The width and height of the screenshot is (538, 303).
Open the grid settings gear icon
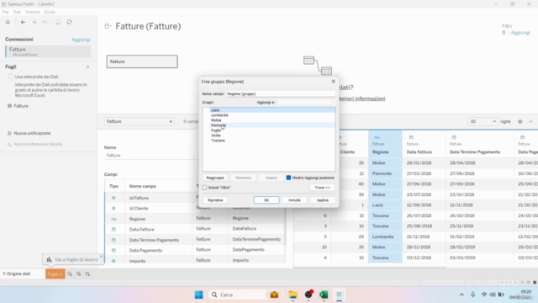[520, 121]
